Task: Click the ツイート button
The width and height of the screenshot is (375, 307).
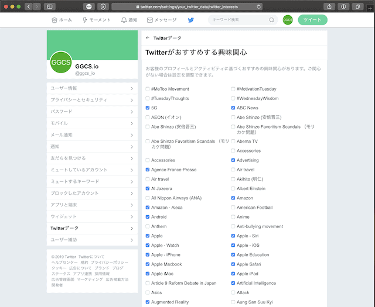Action: coord(312,20)
